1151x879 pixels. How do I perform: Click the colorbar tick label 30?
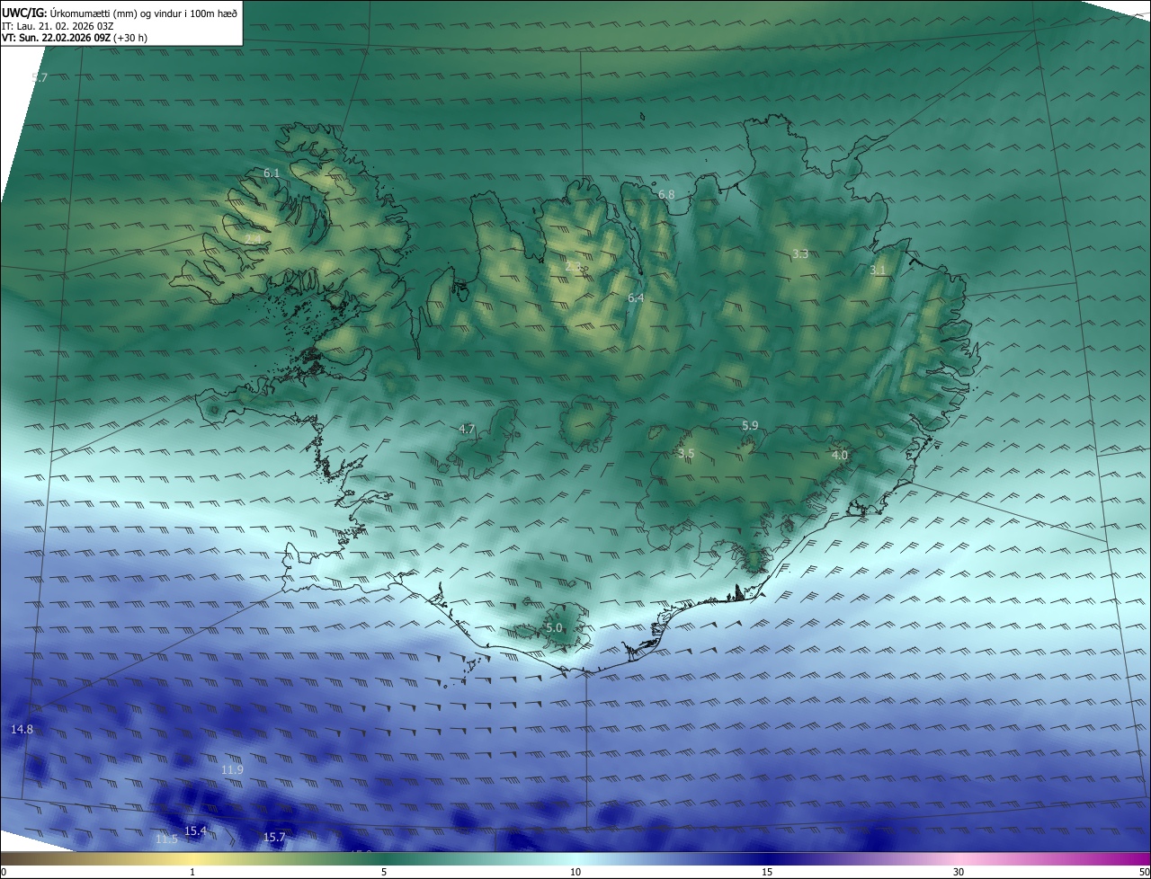pyautogui.click(x=959, y=872)
